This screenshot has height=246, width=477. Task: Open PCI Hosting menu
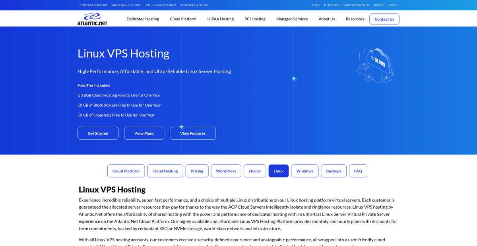[x=255, y=19]
